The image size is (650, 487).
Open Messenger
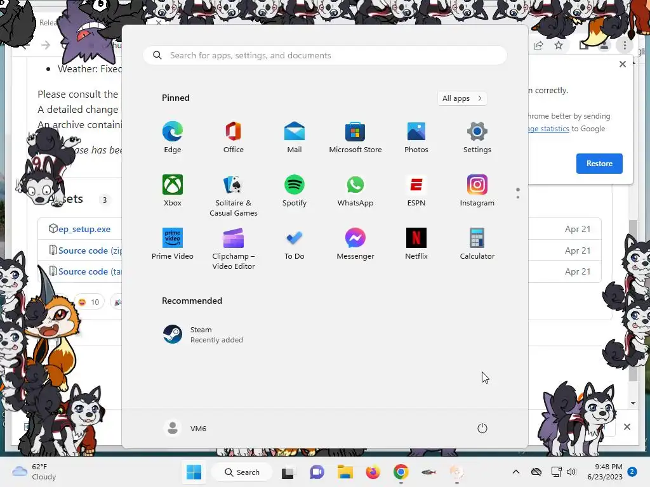click(x=355, y=244)
